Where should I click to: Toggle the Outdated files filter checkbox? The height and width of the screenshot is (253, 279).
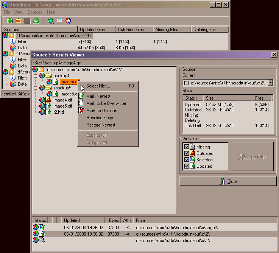(x=187, y=153)
